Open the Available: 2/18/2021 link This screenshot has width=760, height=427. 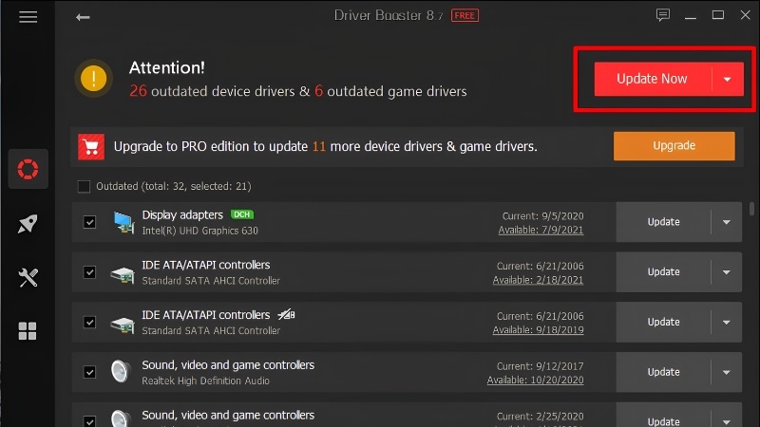pyautogui.click(x=538, y=280)
